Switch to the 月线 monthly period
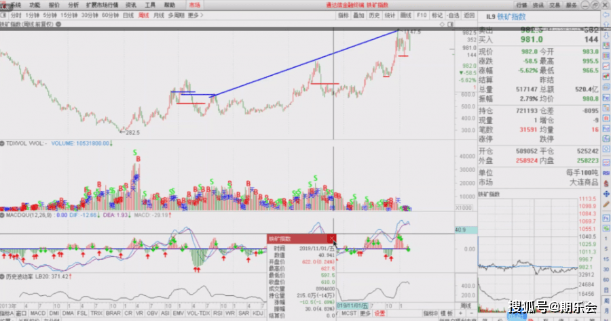The image size is (611, 321). click(x=159, y=14)
